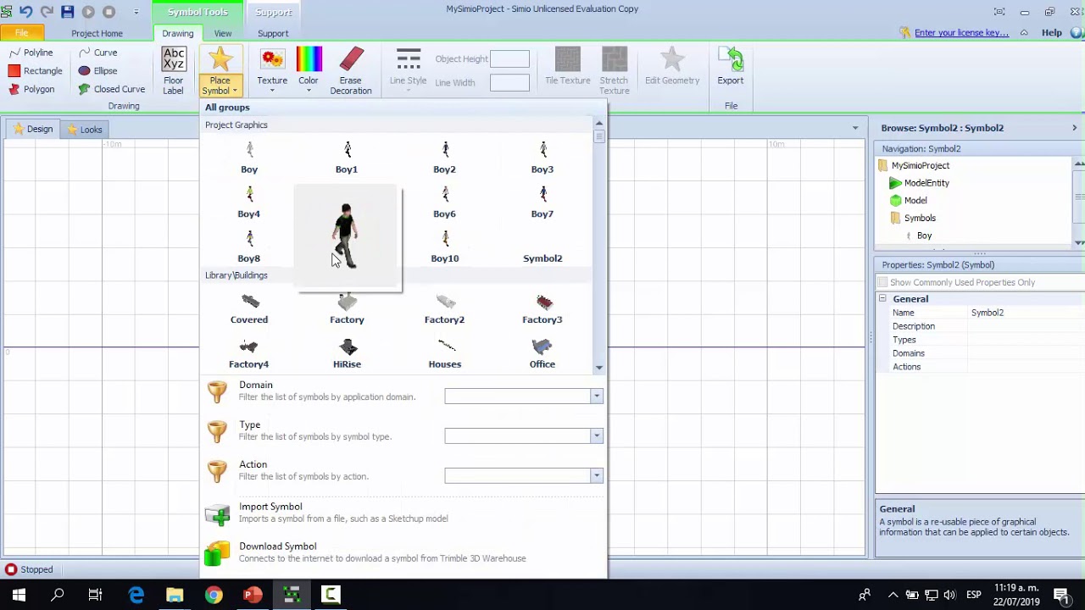Click the Save icon in quick access toolbar
Image resolution: width=1085 pixels, height=610 pixels.
point(68,12)
